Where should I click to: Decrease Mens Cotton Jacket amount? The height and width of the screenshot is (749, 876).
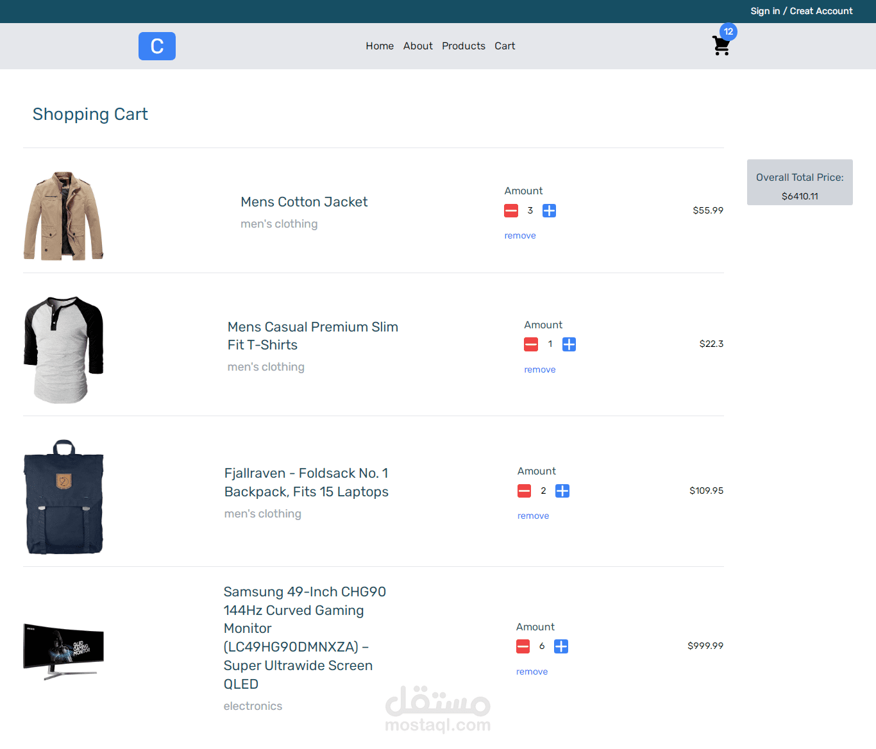511,210
